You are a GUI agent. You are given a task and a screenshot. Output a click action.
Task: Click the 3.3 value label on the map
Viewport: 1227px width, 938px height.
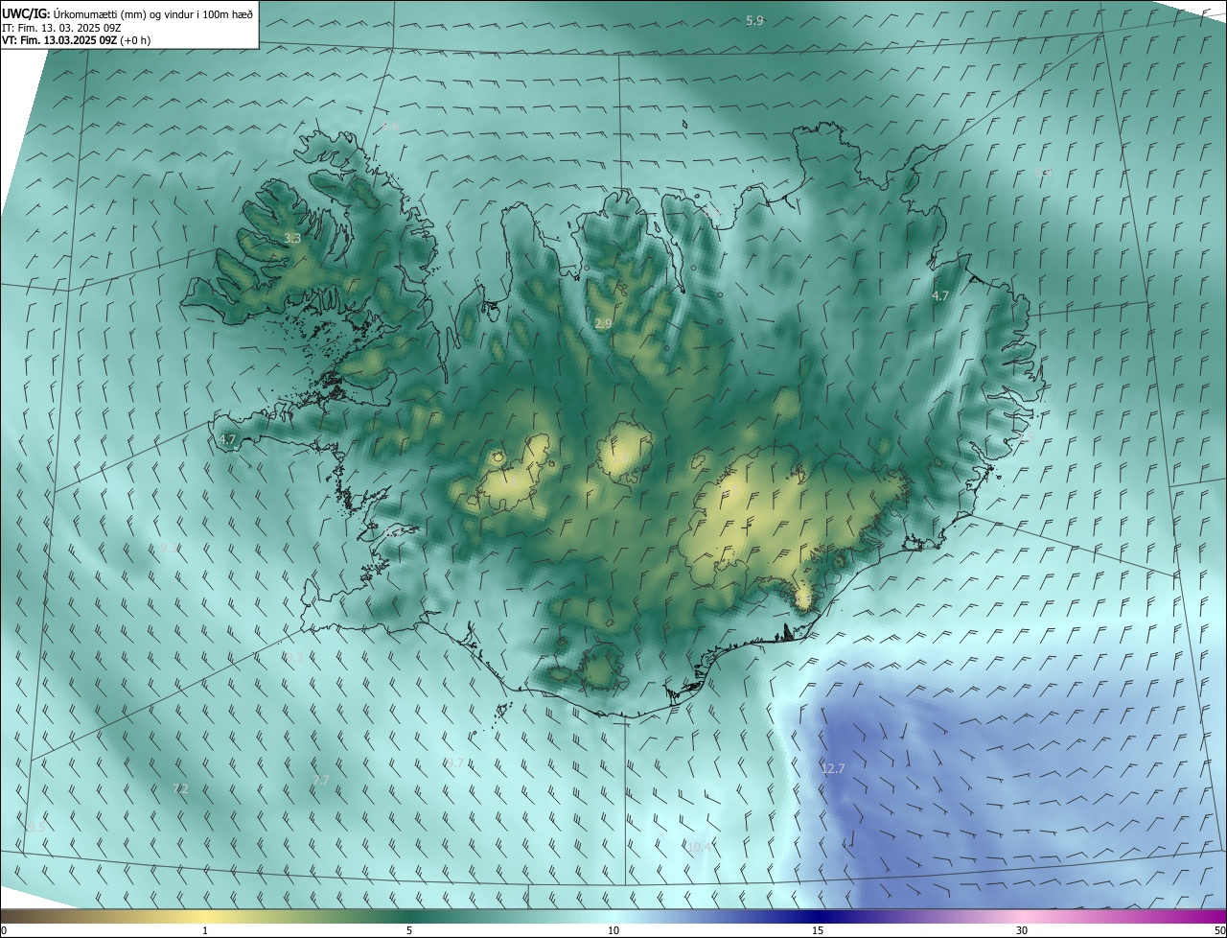[x=292, y=238]
